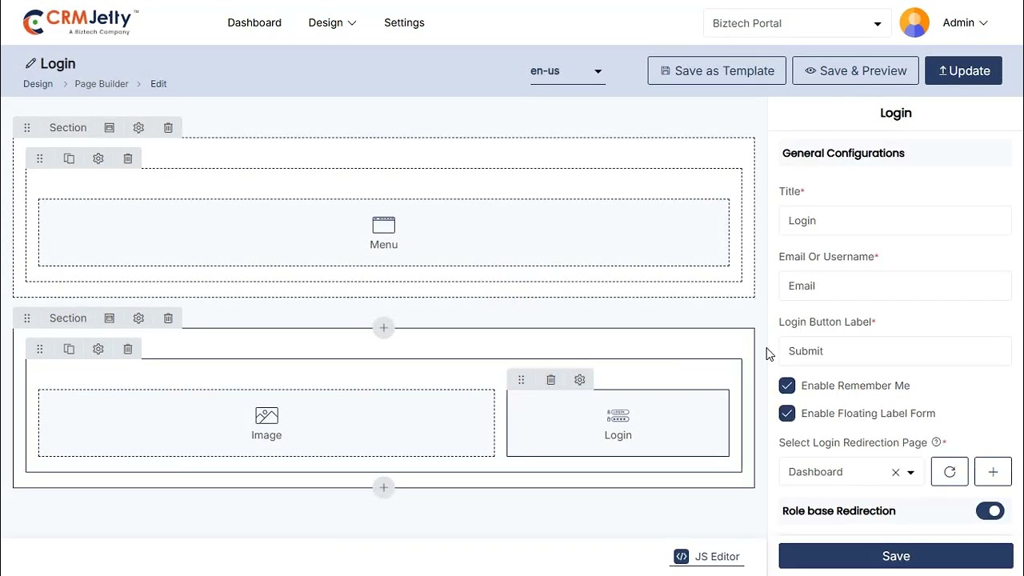
Task: Go to Settings in top navigation
Action: [404, 22]
